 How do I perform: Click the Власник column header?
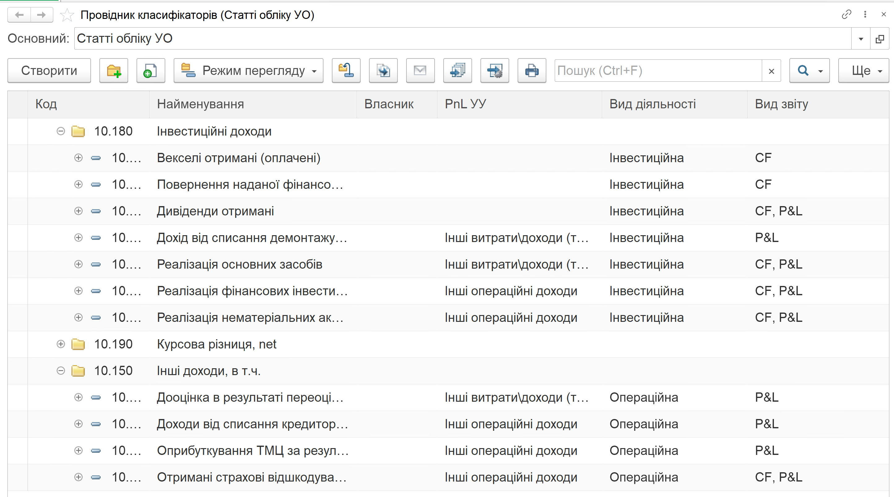click(x=397, y=104)
